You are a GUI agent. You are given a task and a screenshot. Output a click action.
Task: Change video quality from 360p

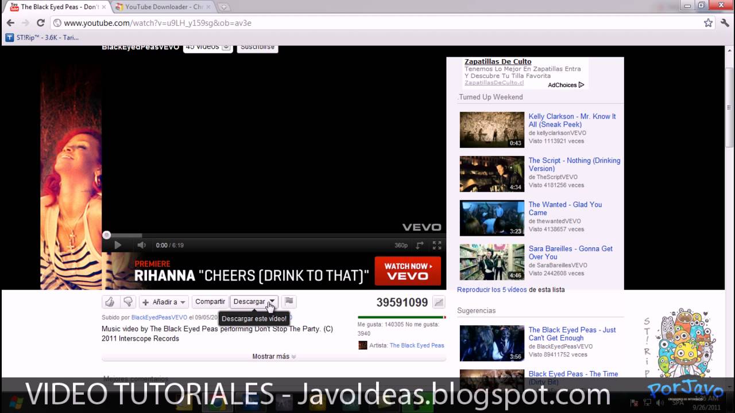click(401, 245)
